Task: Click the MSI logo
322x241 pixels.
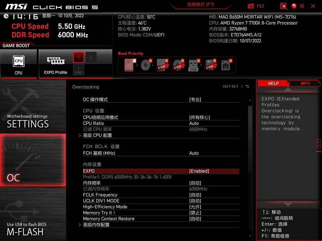Action: [x=16, y=7]
